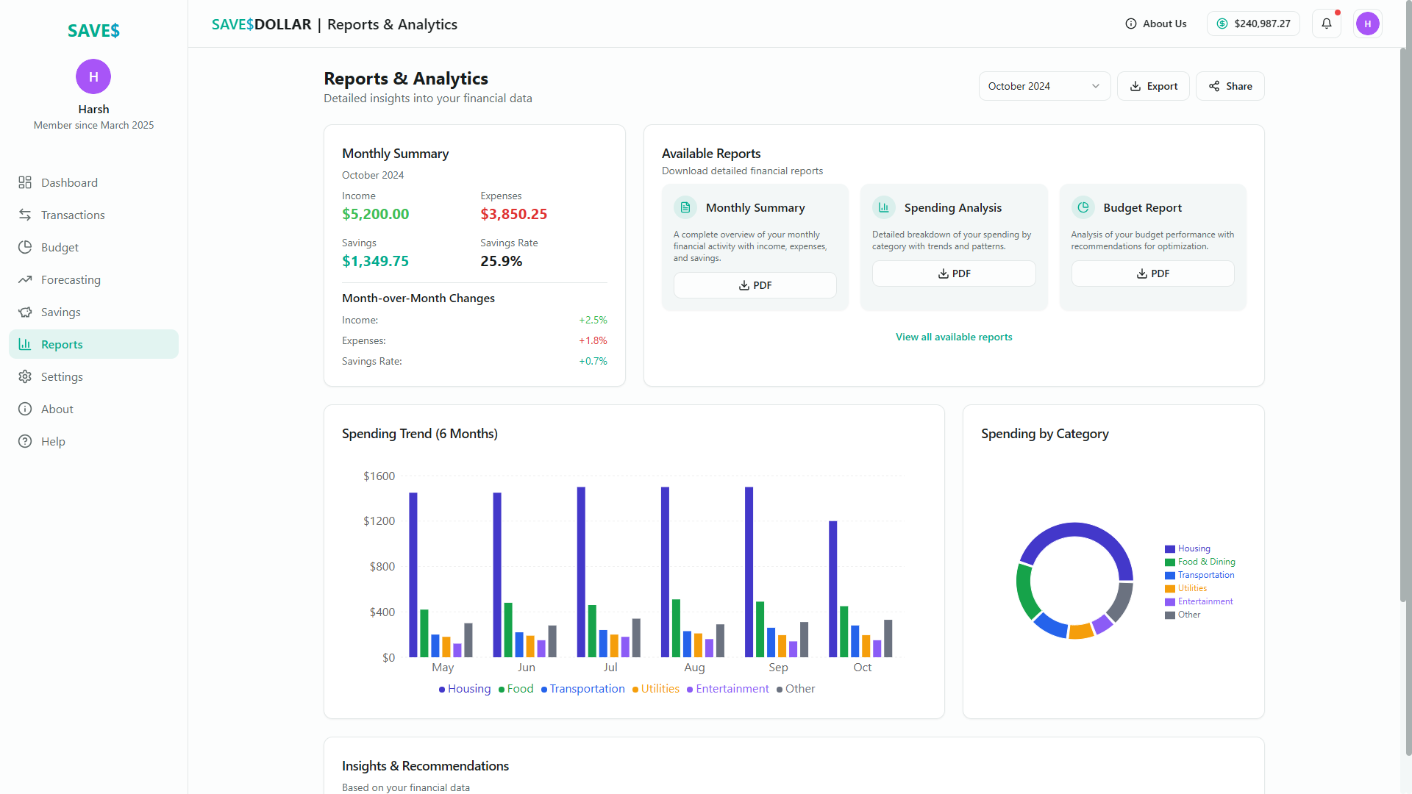Screen dimensions: 1412x794
Task: Open the Transactions page from sidebar
Action: [73, 215]
